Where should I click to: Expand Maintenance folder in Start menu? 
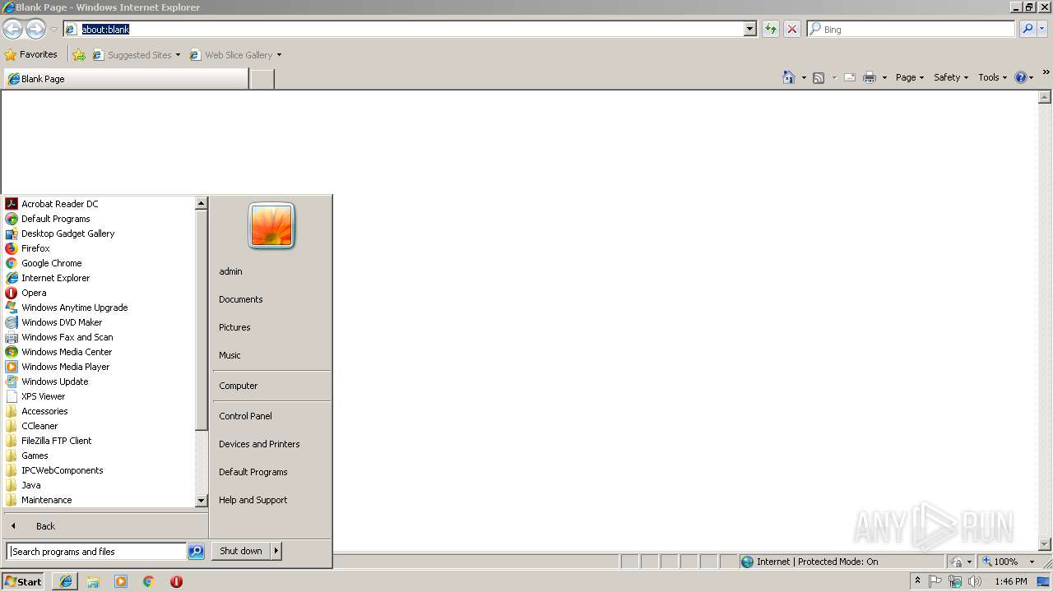(x=46, y=500)
